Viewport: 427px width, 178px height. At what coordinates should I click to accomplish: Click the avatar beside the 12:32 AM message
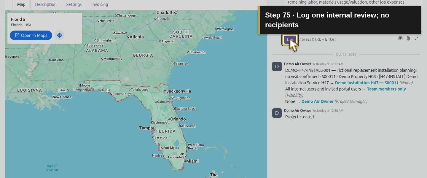[x=277, y=66]
